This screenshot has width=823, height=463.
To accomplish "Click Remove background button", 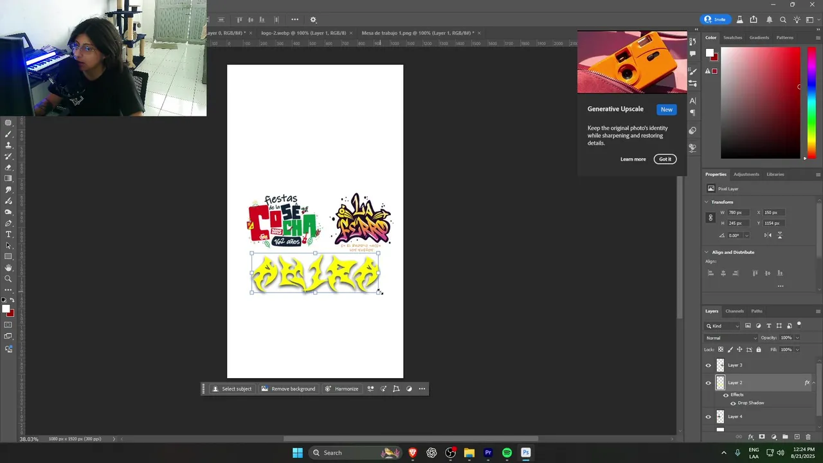I will pos(288,388).
